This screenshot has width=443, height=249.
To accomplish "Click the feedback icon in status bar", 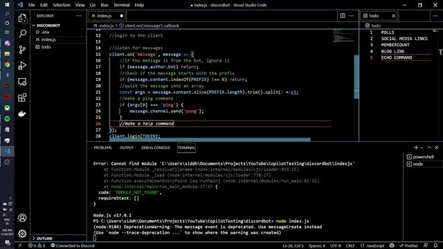I will (426, 246).
